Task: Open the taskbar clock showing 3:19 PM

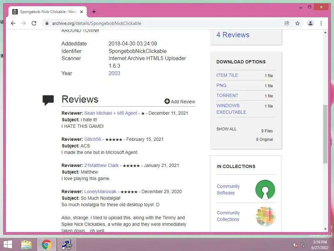Action: [320, 245]
